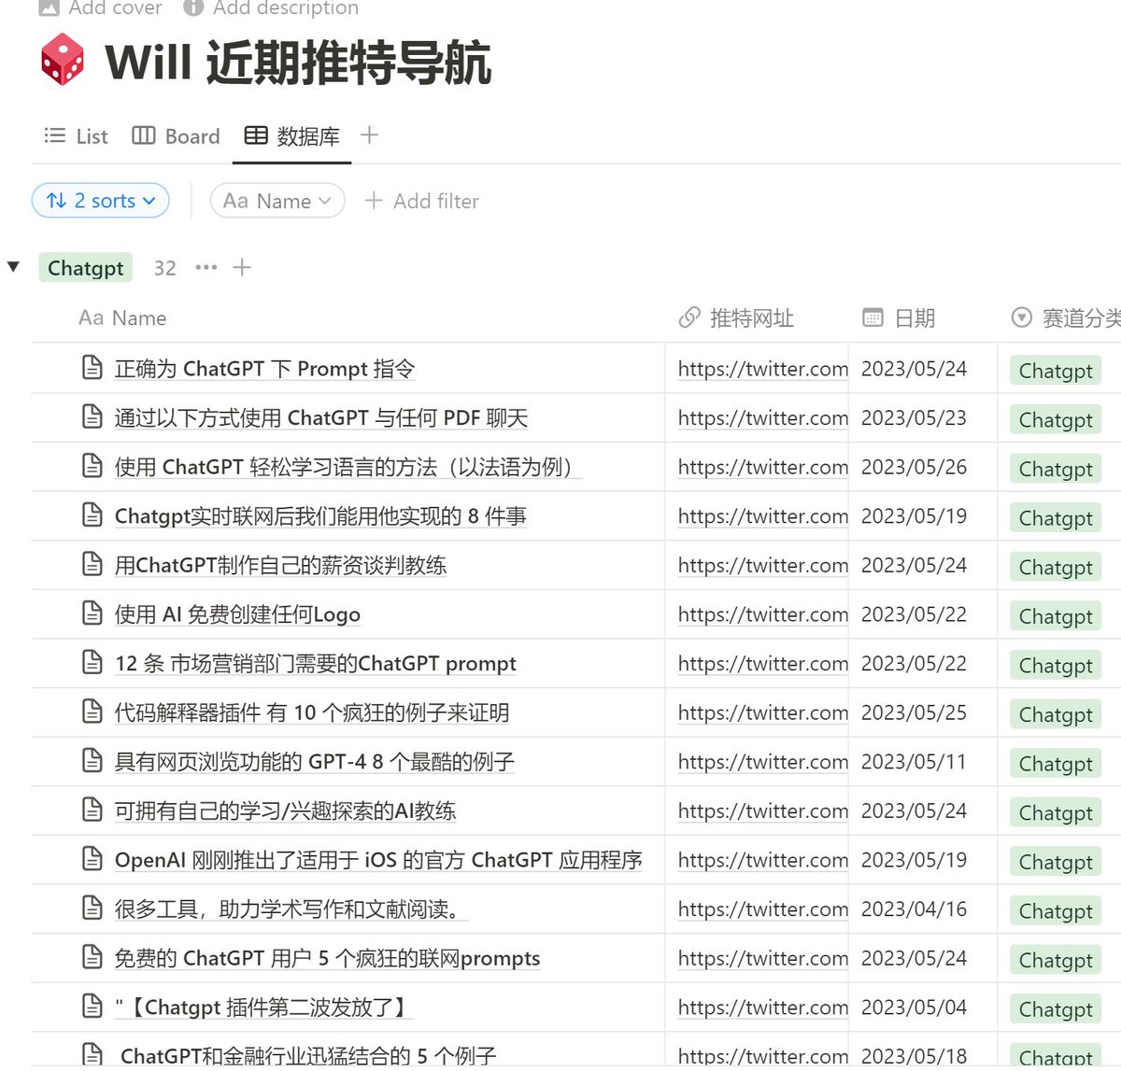The image size is (1121, 1071).
Task: Open twitter link in 8 件事 row
Action: (763, 516)
